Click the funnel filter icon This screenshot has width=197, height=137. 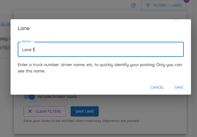pos(148,5)
